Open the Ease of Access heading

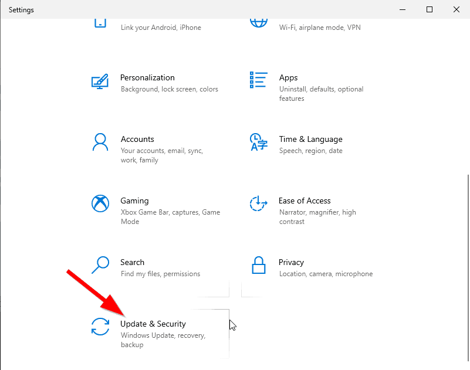click(305, 201)
